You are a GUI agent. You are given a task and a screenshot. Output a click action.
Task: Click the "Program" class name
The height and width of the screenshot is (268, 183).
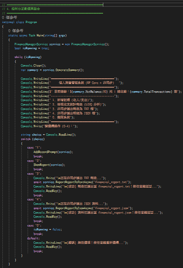(x=31, y=22)
